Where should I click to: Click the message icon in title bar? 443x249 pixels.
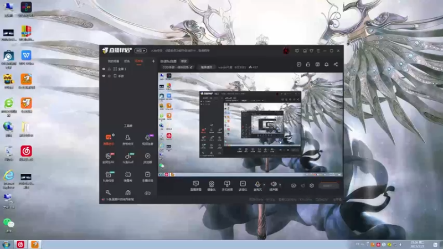point(297,51)
